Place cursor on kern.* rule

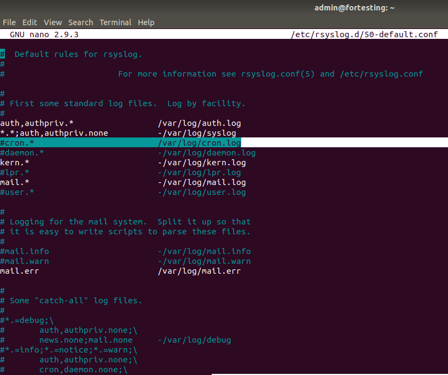click(x=15, y=163)
